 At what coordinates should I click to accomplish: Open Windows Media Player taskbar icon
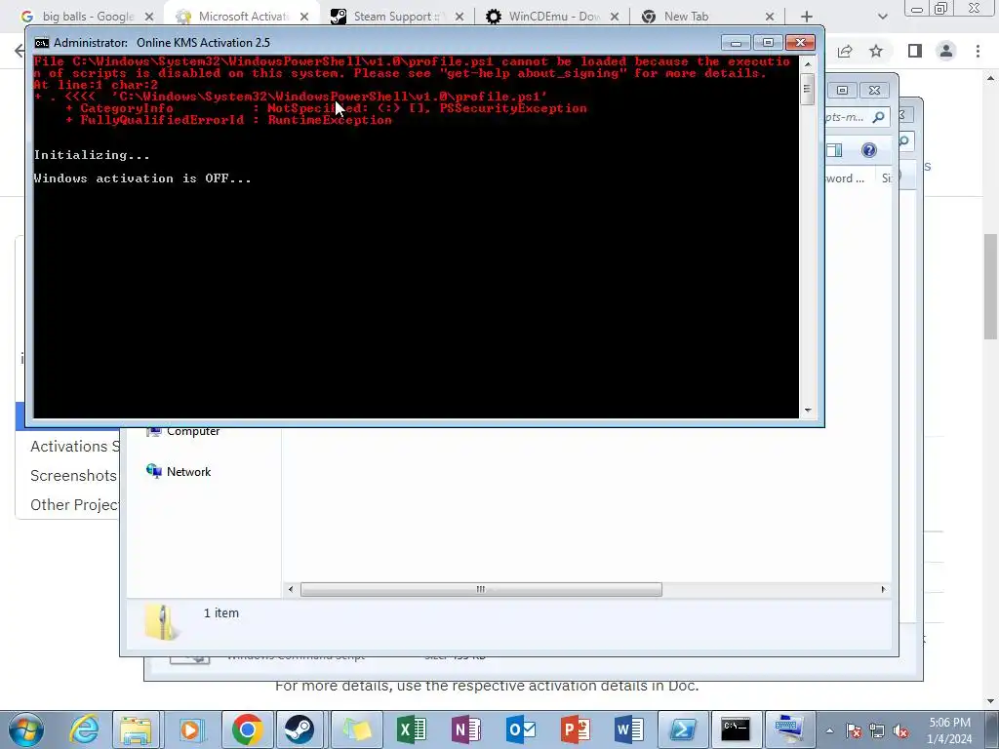[190, 729]
